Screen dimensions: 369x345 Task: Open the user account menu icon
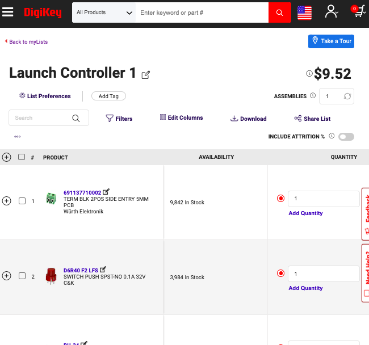pos(332,11)
